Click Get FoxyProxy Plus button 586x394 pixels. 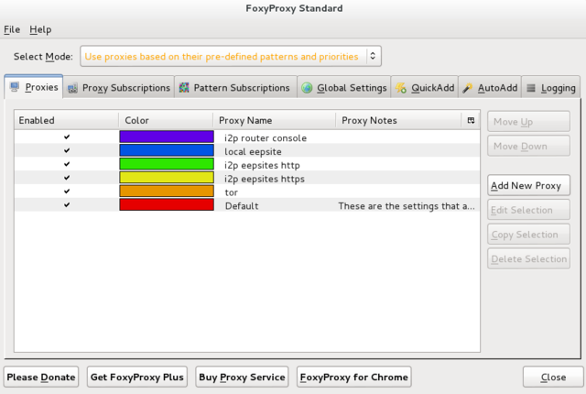137,377
